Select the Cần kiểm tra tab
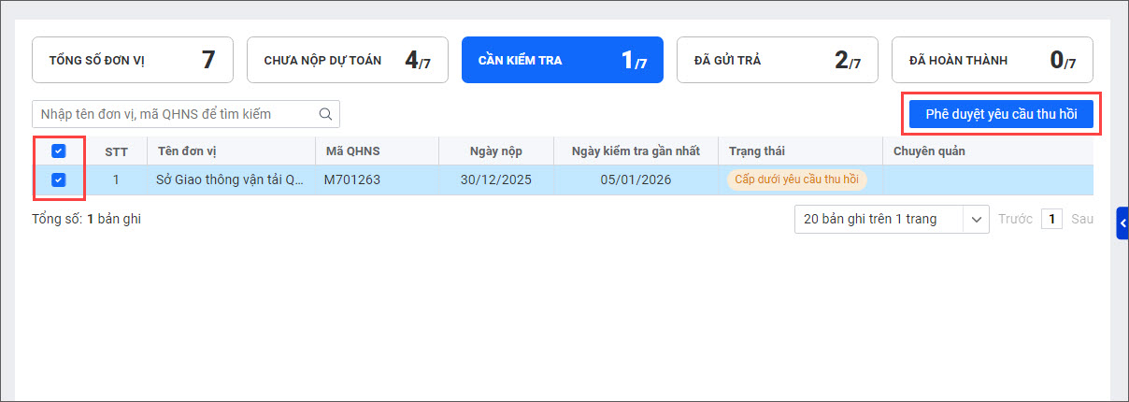Viewport: 1129px width, 402px height. coord(563,60)
